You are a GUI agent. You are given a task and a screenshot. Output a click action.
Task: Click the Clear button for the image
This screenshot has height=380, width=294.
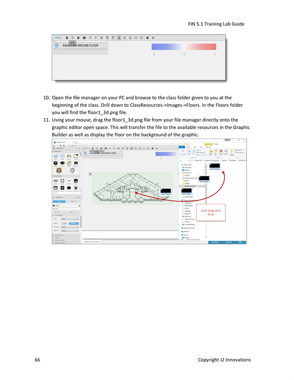64,223
